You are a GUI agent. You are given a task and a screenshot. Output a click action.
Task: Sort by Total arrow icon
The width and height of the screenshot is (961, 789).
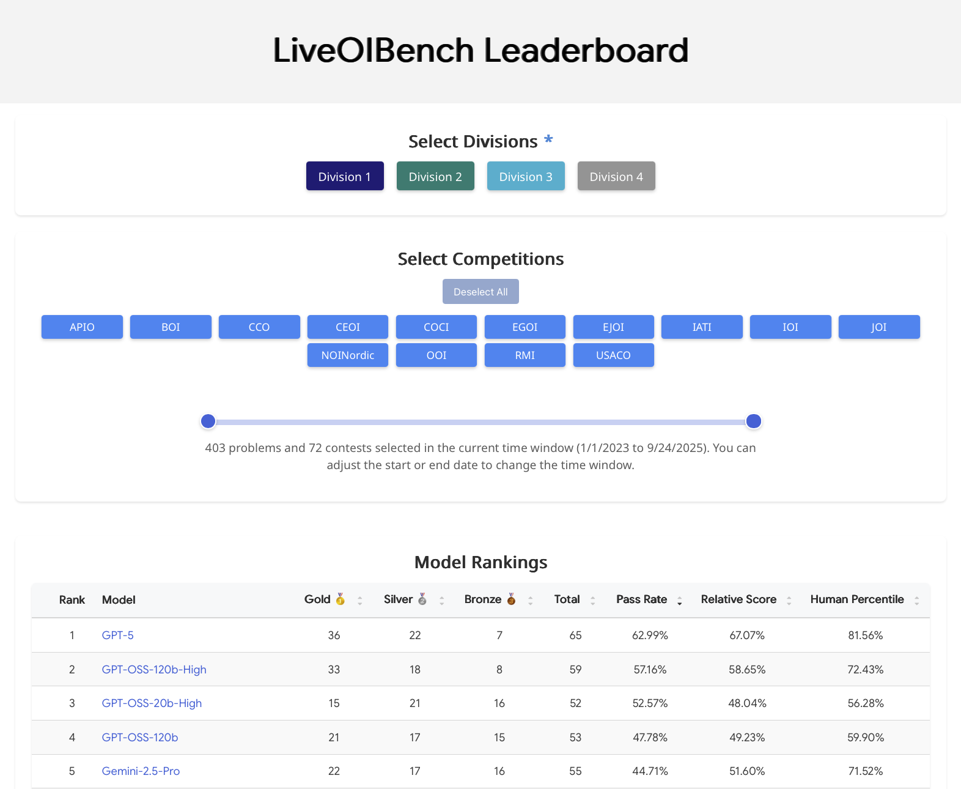coord(593,601)
